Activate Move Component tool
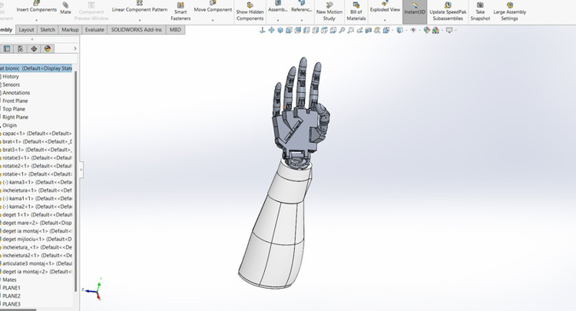 (x=213, y=7)
